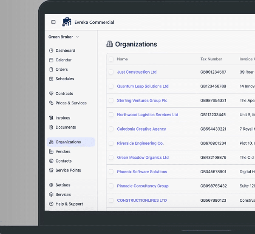Check the box for Just Construction Ltd
Image resolution: width=255 pixels, height=234 pixels.
(111, 72)
